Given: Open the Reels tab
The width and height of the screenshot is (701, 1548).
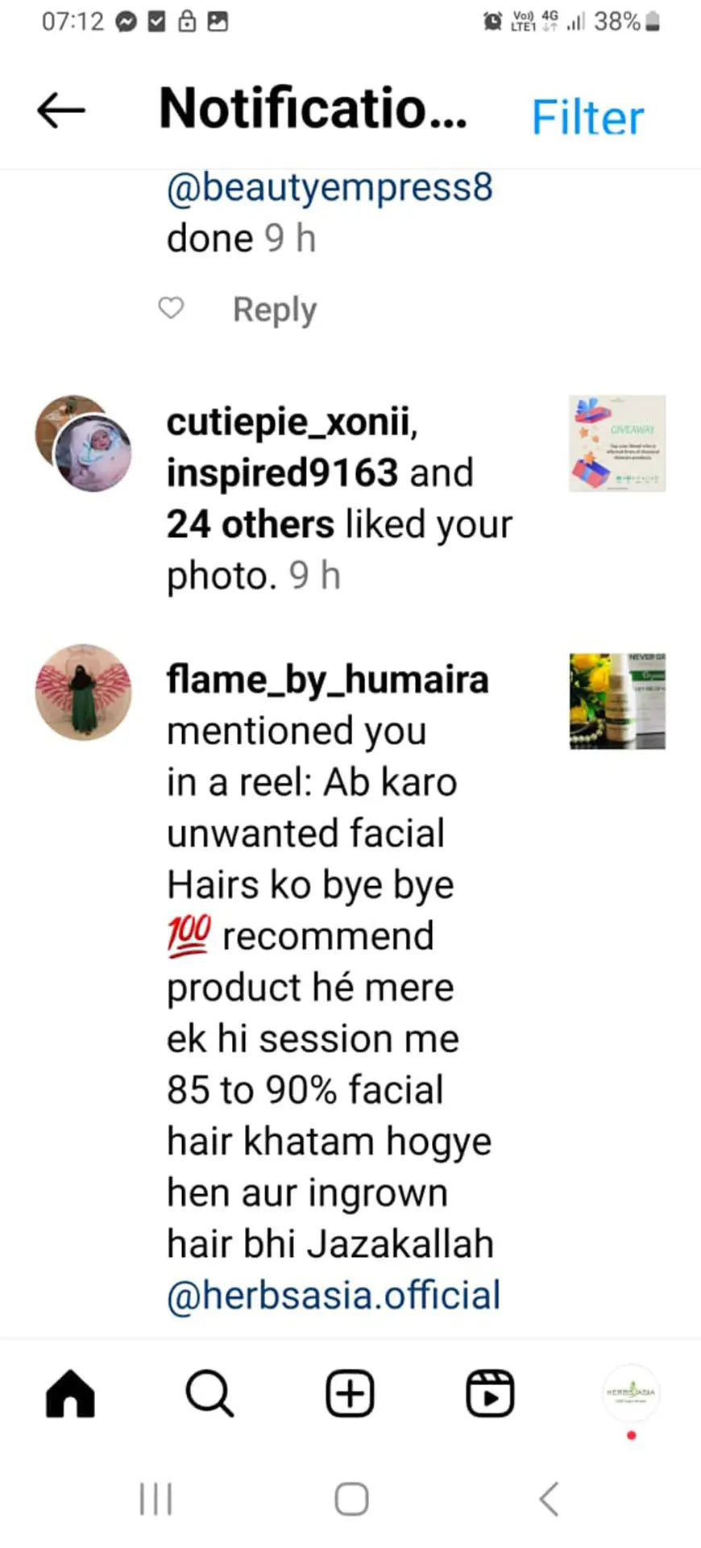Looking at the screenshot, I should coord(490,1393).
